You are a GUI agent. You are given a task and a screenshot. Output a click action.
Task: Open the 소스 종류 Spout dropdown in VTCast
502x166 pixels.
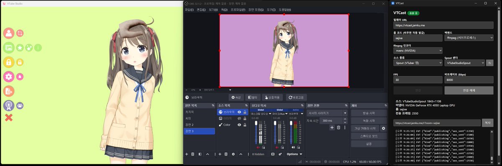(417, 63)
